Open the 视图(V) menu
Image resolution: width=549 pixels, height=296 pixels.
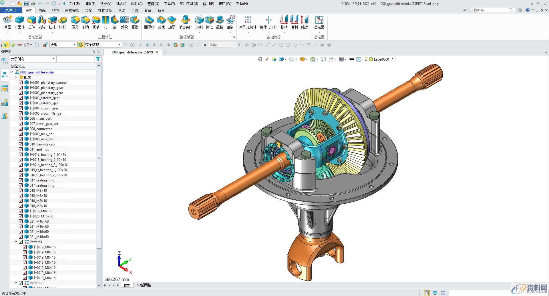[106, 4]
